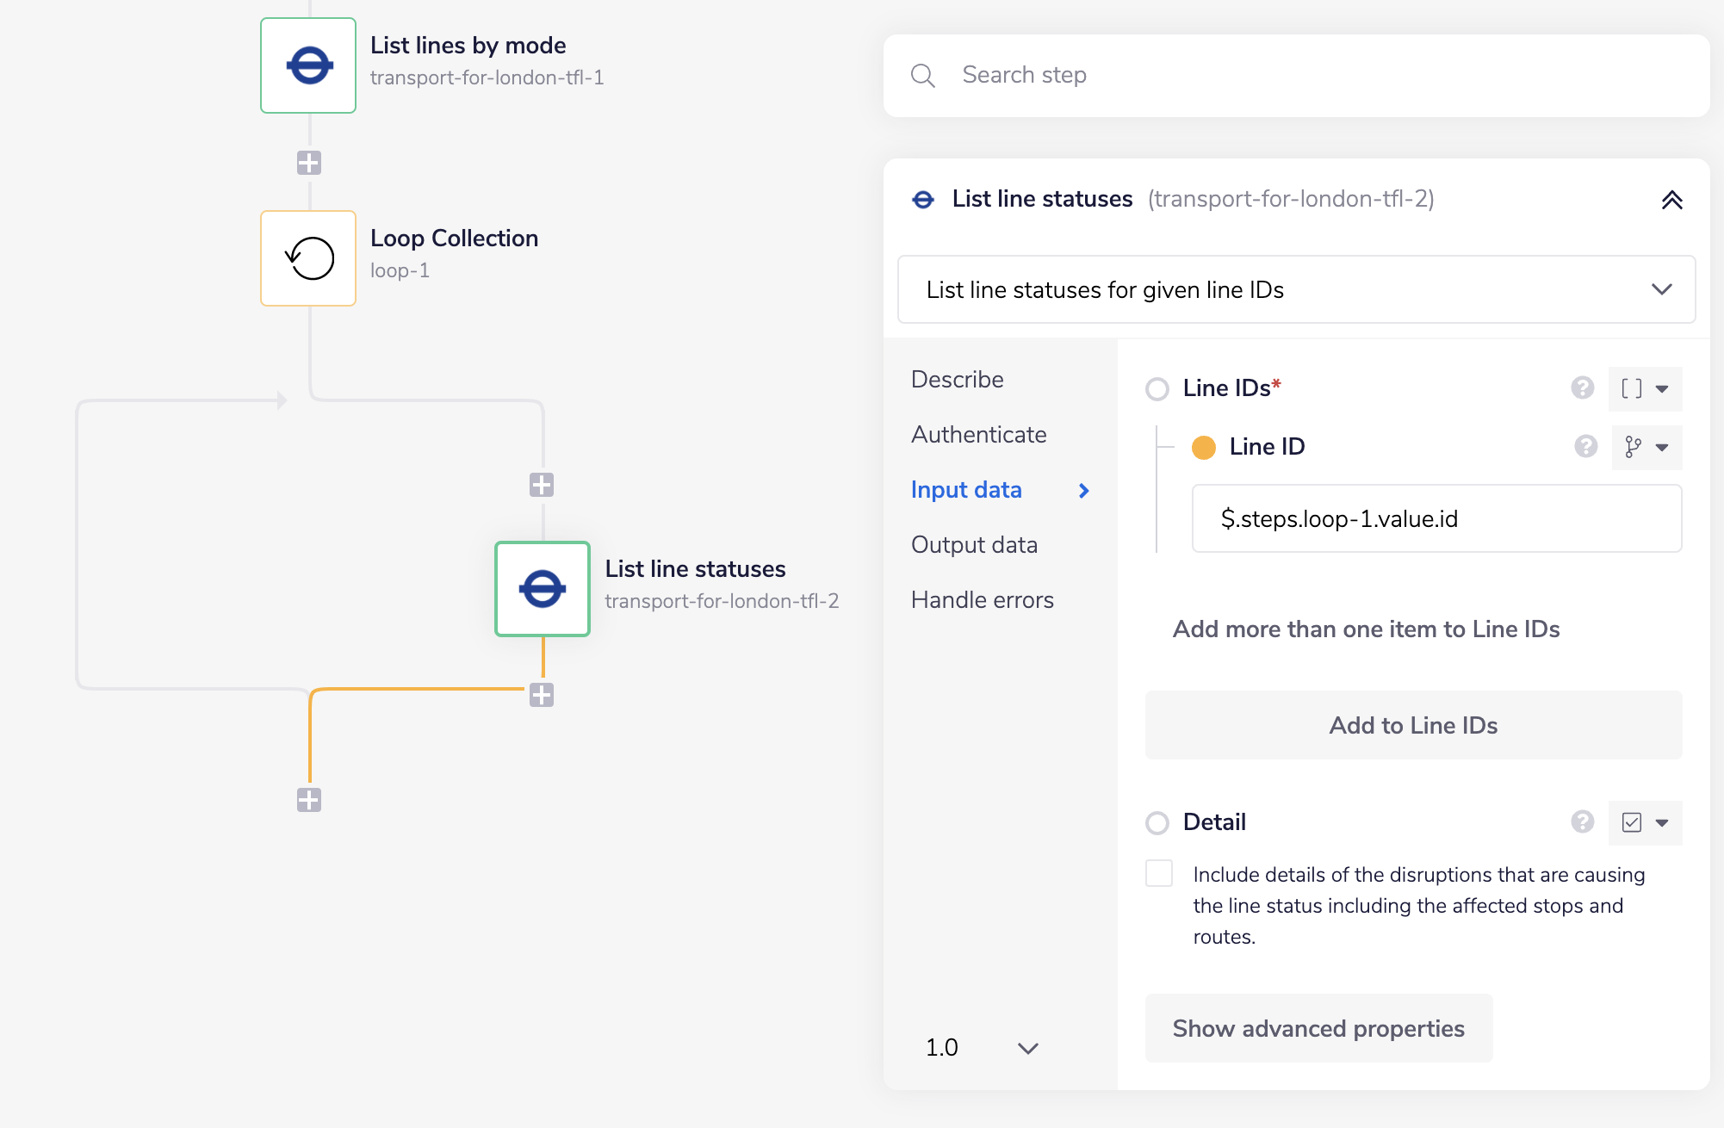
Task: Switch to the Authenticate tab
Action: point(979,435)
